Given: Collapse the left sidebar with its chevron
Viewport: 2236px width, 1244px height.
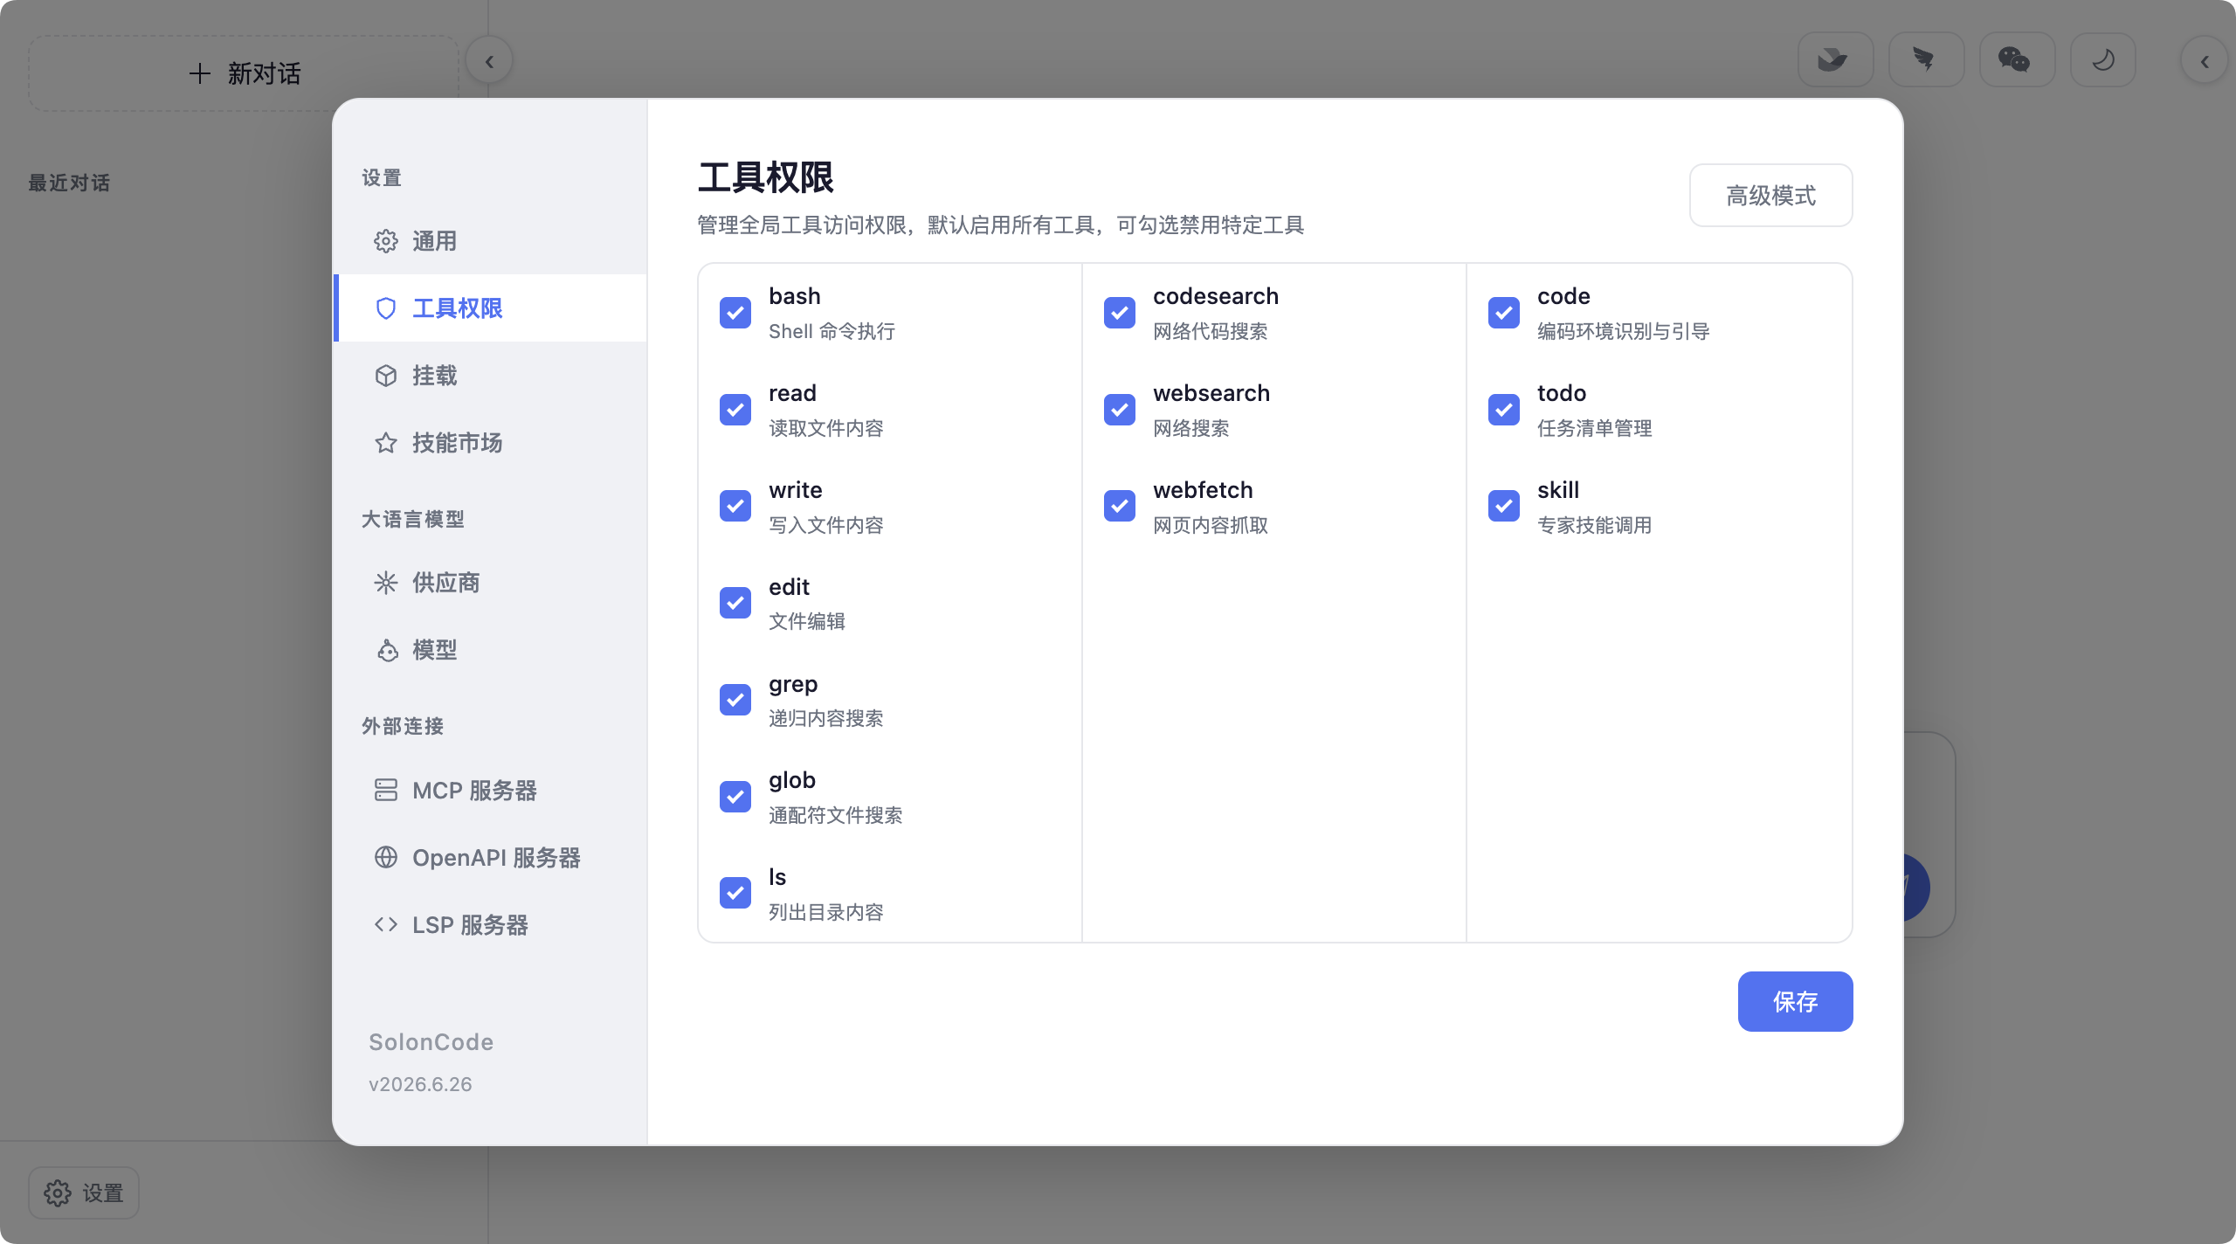Looking at the screenshot, I should (x=489, y=61).
